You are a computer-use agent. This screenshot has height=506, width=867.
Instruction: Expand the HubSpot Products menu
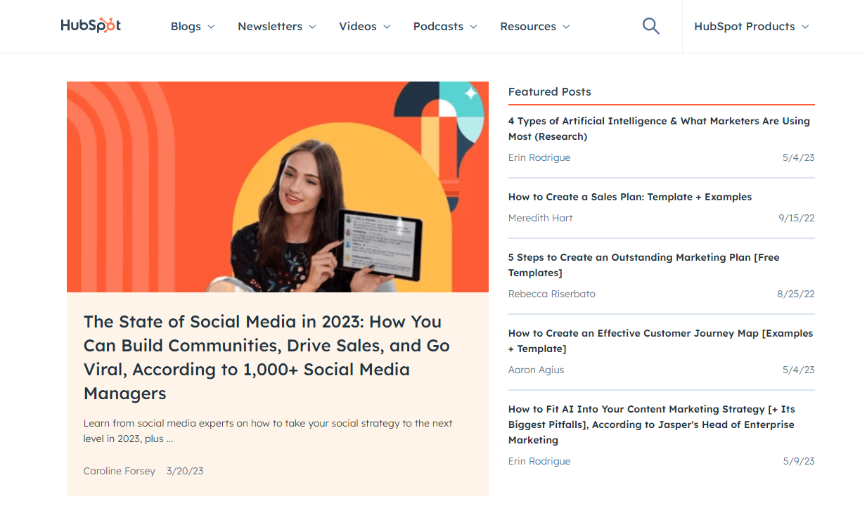pos(751,26)
